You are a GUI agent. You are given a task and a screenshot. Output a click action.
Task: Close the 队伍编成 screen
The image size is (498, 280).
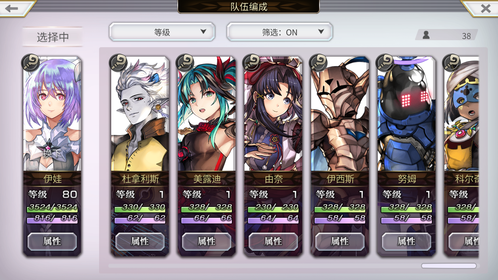coord(486,8)
